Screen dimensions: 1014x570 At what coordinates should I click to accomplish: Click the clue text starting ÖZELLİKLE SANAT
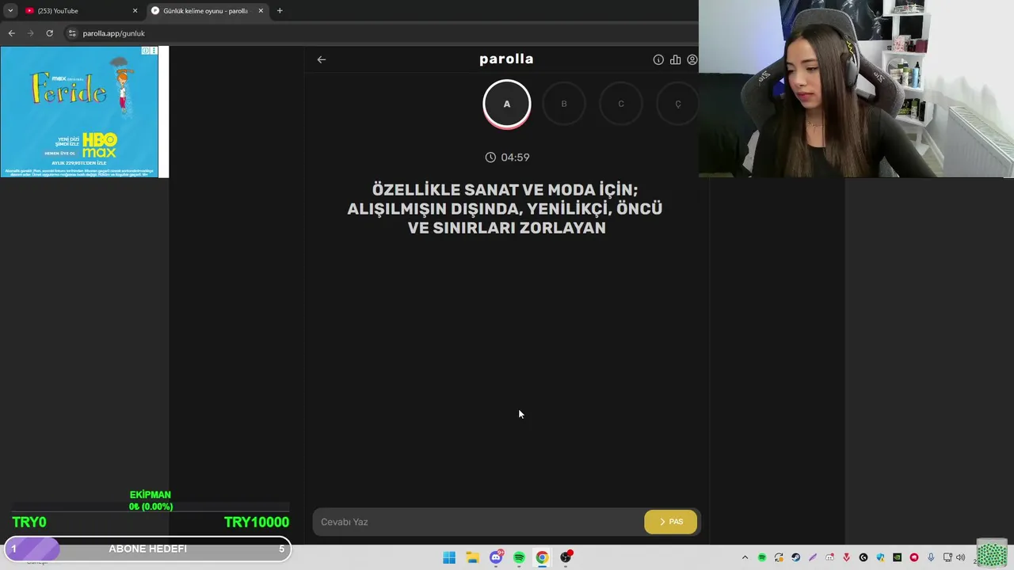tap(505, 209)
